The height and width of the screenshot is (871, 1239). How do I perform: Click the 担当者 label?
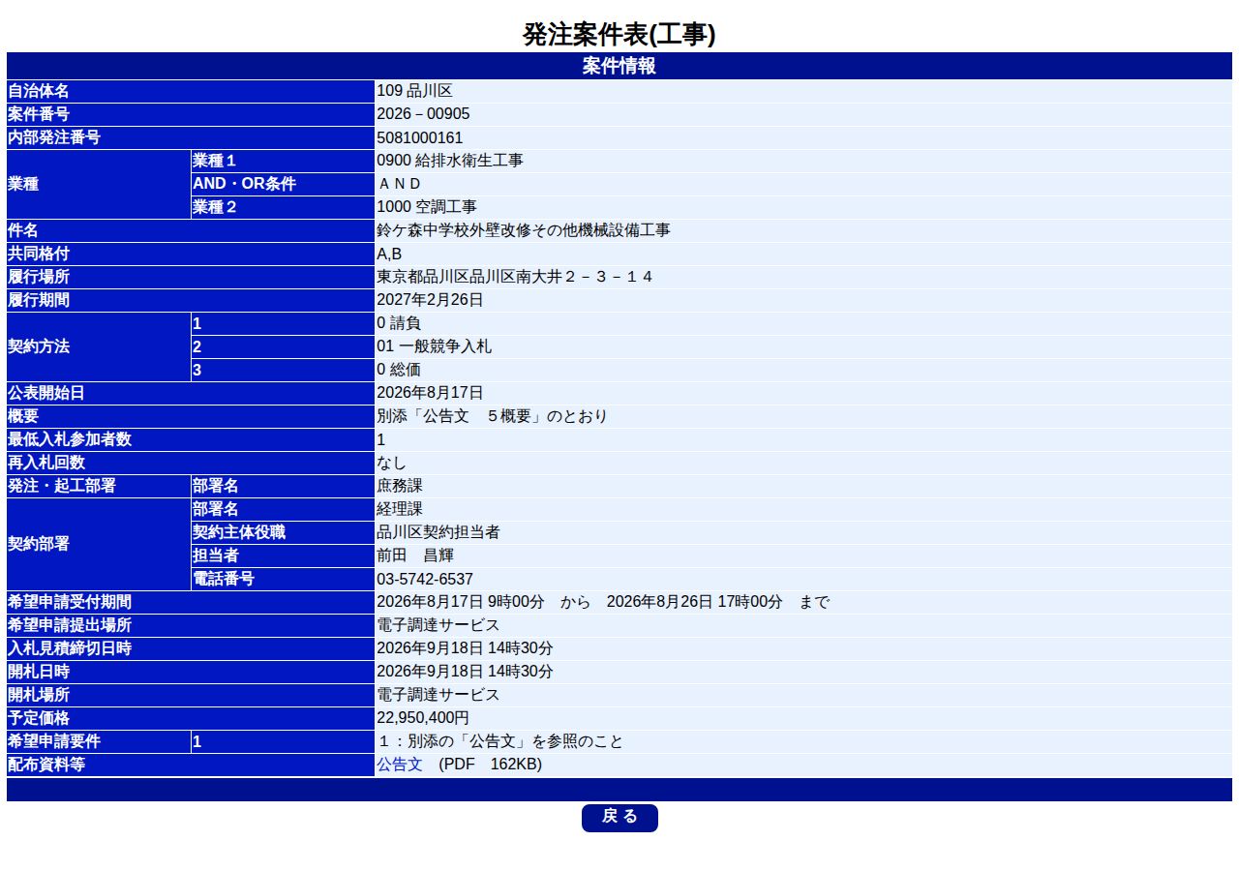tap(216, 556)
